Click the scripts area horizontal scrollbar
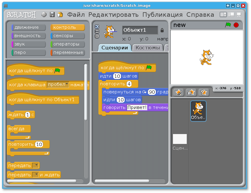This screenshot has width=251, height=193. (122, 181)
